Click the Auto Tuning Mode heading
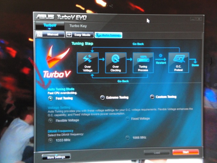Viewport: 217px width, 163px height. (61, 89)
